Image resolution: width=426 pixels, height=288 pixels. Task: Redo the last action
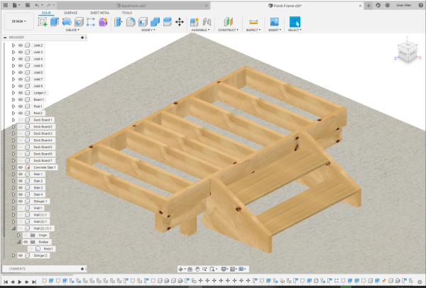point(48,5)
